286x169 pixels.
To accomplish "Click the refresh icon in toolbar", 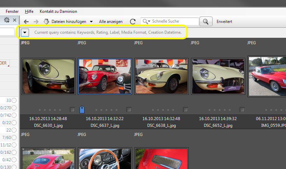I will (x=133, y=22).
